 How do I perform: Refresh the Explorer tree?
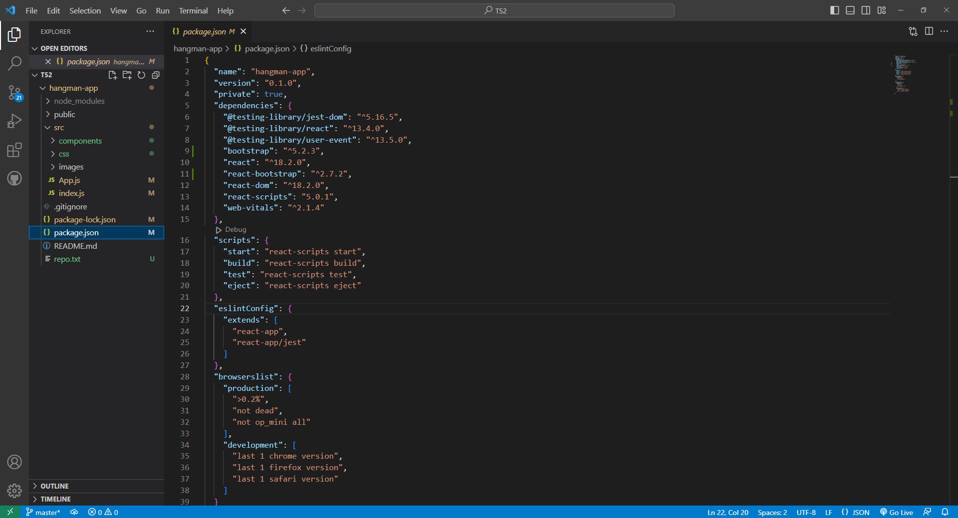141,75
